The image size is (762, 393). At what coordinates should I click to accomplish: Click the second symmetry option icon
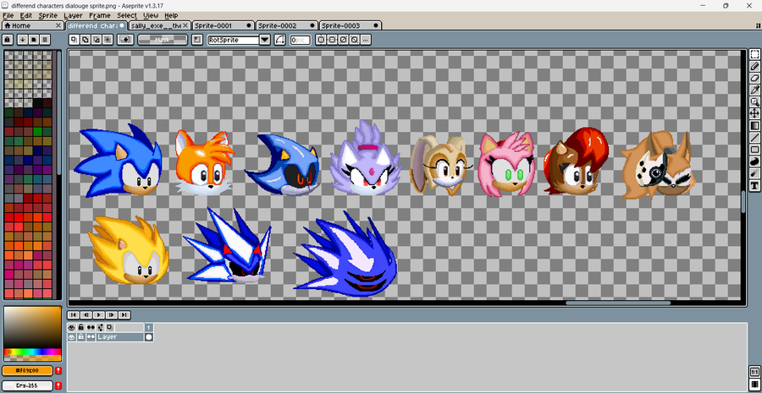coord(332,40)
